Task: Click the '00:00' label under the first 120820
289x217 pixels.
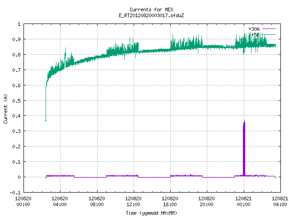Action: pyautogui.click(x=23, y=204)
